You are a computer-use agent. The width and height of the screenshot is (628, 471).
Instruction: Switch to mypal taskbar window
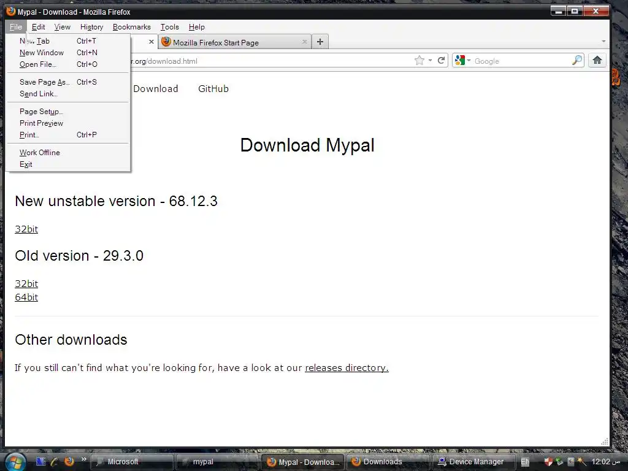coord(216,462)
